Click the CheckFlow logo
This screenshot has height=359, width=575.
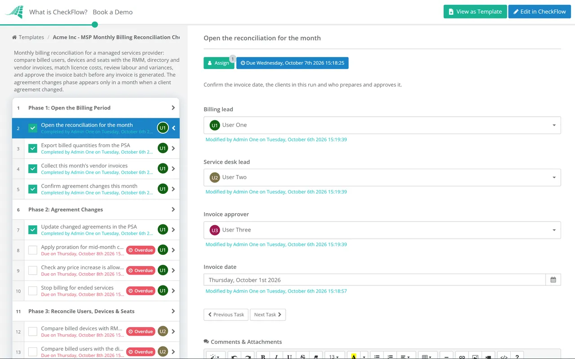click(x=14, y=12)
